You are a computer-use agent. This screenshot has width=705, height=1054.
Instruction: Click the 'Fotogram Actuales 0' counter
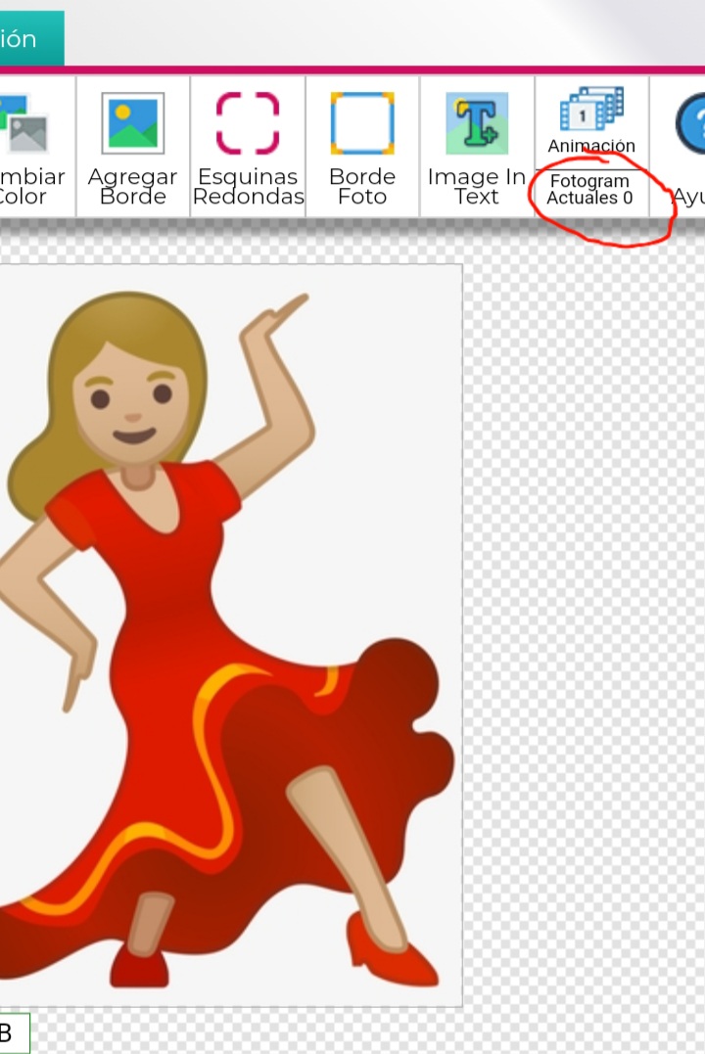coord(589,189)
